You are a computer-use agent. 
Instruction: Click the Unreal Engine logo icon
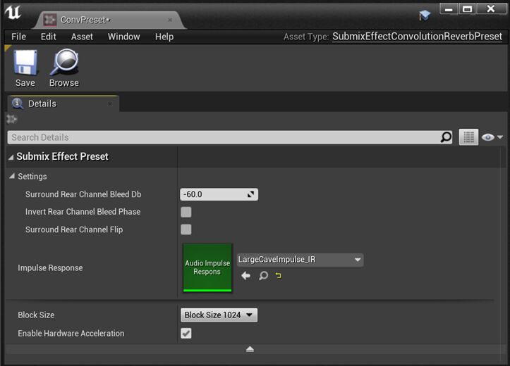13,15
